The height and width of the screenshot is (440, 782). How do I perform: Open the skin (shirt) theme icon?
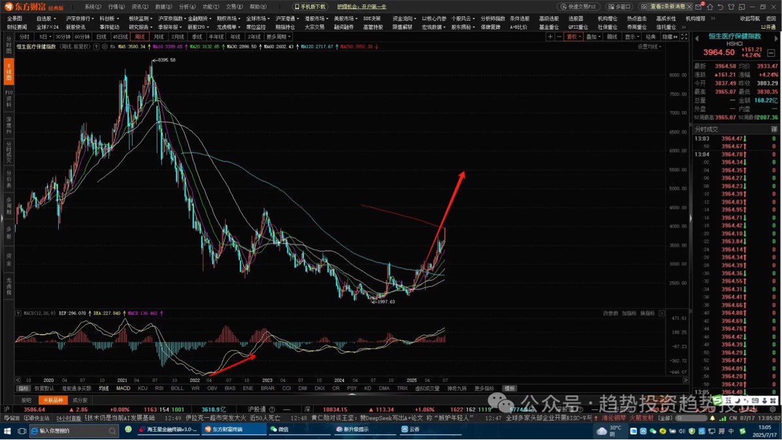[731, 7]
